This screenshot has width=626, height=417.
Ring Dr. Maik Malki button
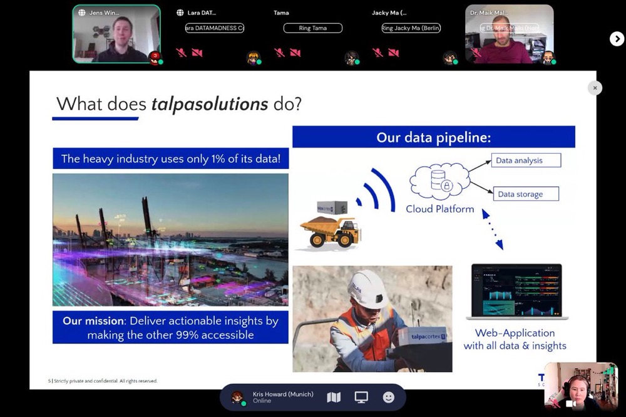pos(510,28)
